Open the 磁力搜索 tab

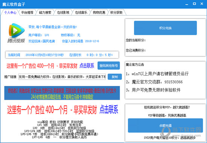[x=45, y=12]
